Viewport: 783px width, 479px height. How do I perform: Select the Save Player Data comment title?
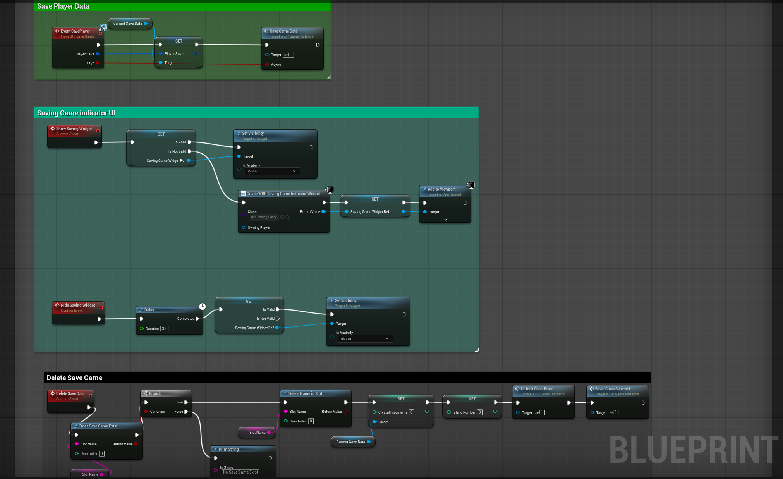[x=63, y=6]
